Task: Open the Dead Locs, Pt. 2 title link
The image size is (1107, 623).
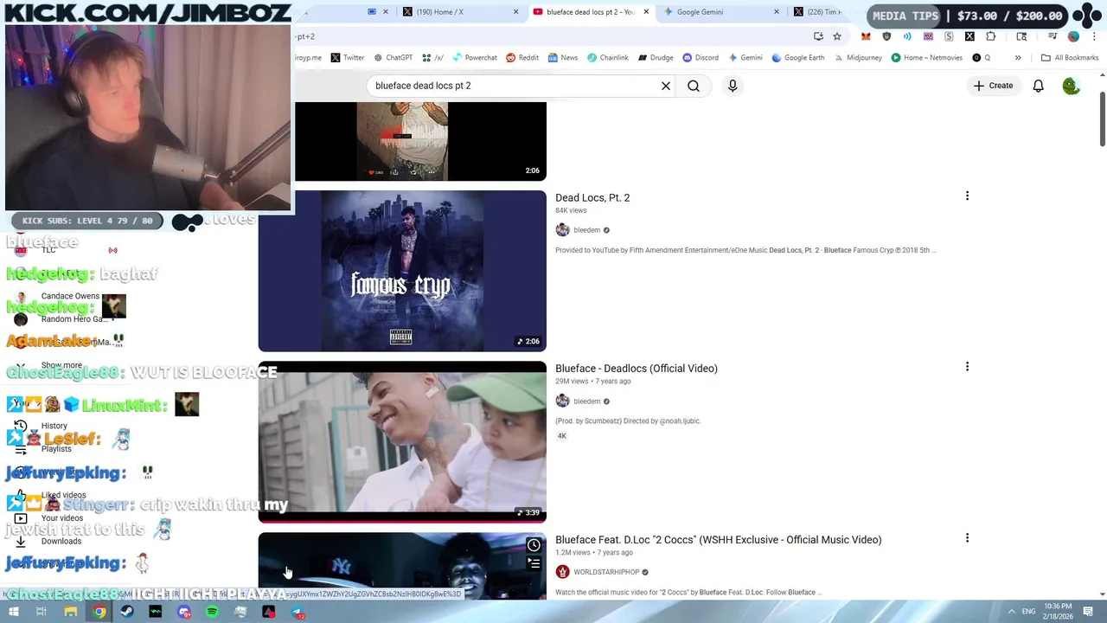Action: (592, 197)
